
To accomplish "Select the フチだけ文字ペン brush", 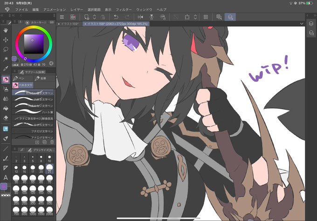I will coord(34,131).
